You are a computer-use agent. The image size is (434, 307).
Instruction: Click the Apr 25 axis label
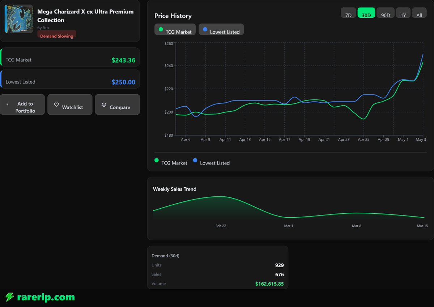coord(363,140)
